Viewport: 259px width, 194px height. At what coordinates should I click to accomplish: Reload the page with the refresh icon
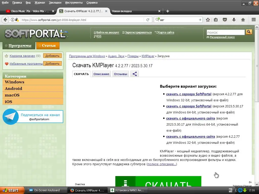click(148, 20)
